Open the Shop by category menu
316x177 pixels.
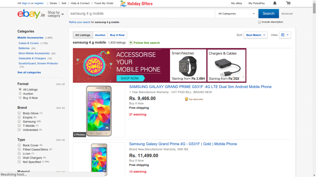click(56, 14)
